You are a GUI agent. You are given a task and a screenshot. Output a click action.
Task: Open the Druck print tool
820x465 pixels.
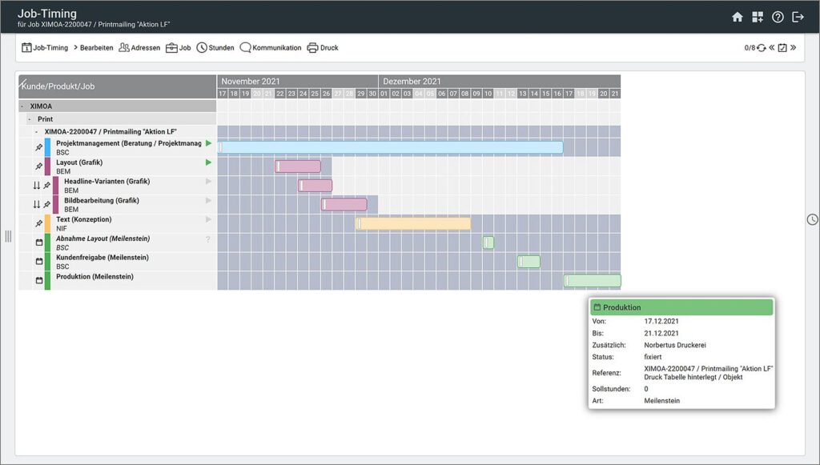[x=322, y=48]
